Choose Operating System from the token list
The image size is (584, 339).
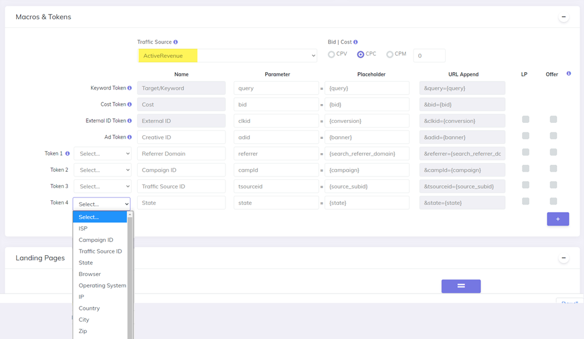click(x=102, y=285)
